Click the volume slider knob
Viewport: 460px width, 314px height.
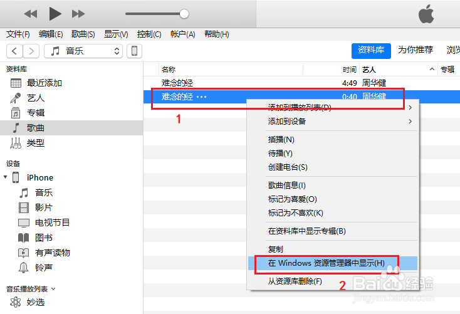click(x=184, y=14)
